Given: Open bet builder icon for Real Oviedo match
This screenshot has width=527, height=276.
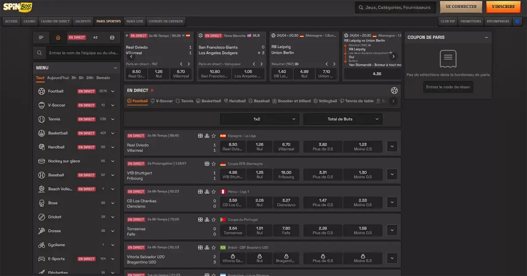Looking at the screenshot, I should point(207,136).
